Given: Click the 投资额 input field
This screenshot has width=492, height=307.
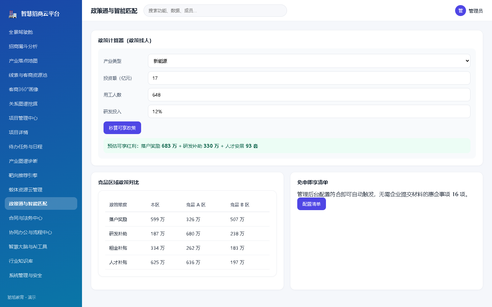Looking at the screenshot, I should [309, 78].
